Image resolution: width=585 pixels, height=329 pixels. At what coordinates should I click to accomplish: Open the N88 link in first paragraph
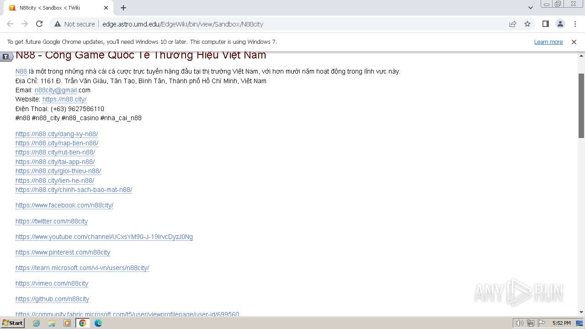(x=21, y=71)
